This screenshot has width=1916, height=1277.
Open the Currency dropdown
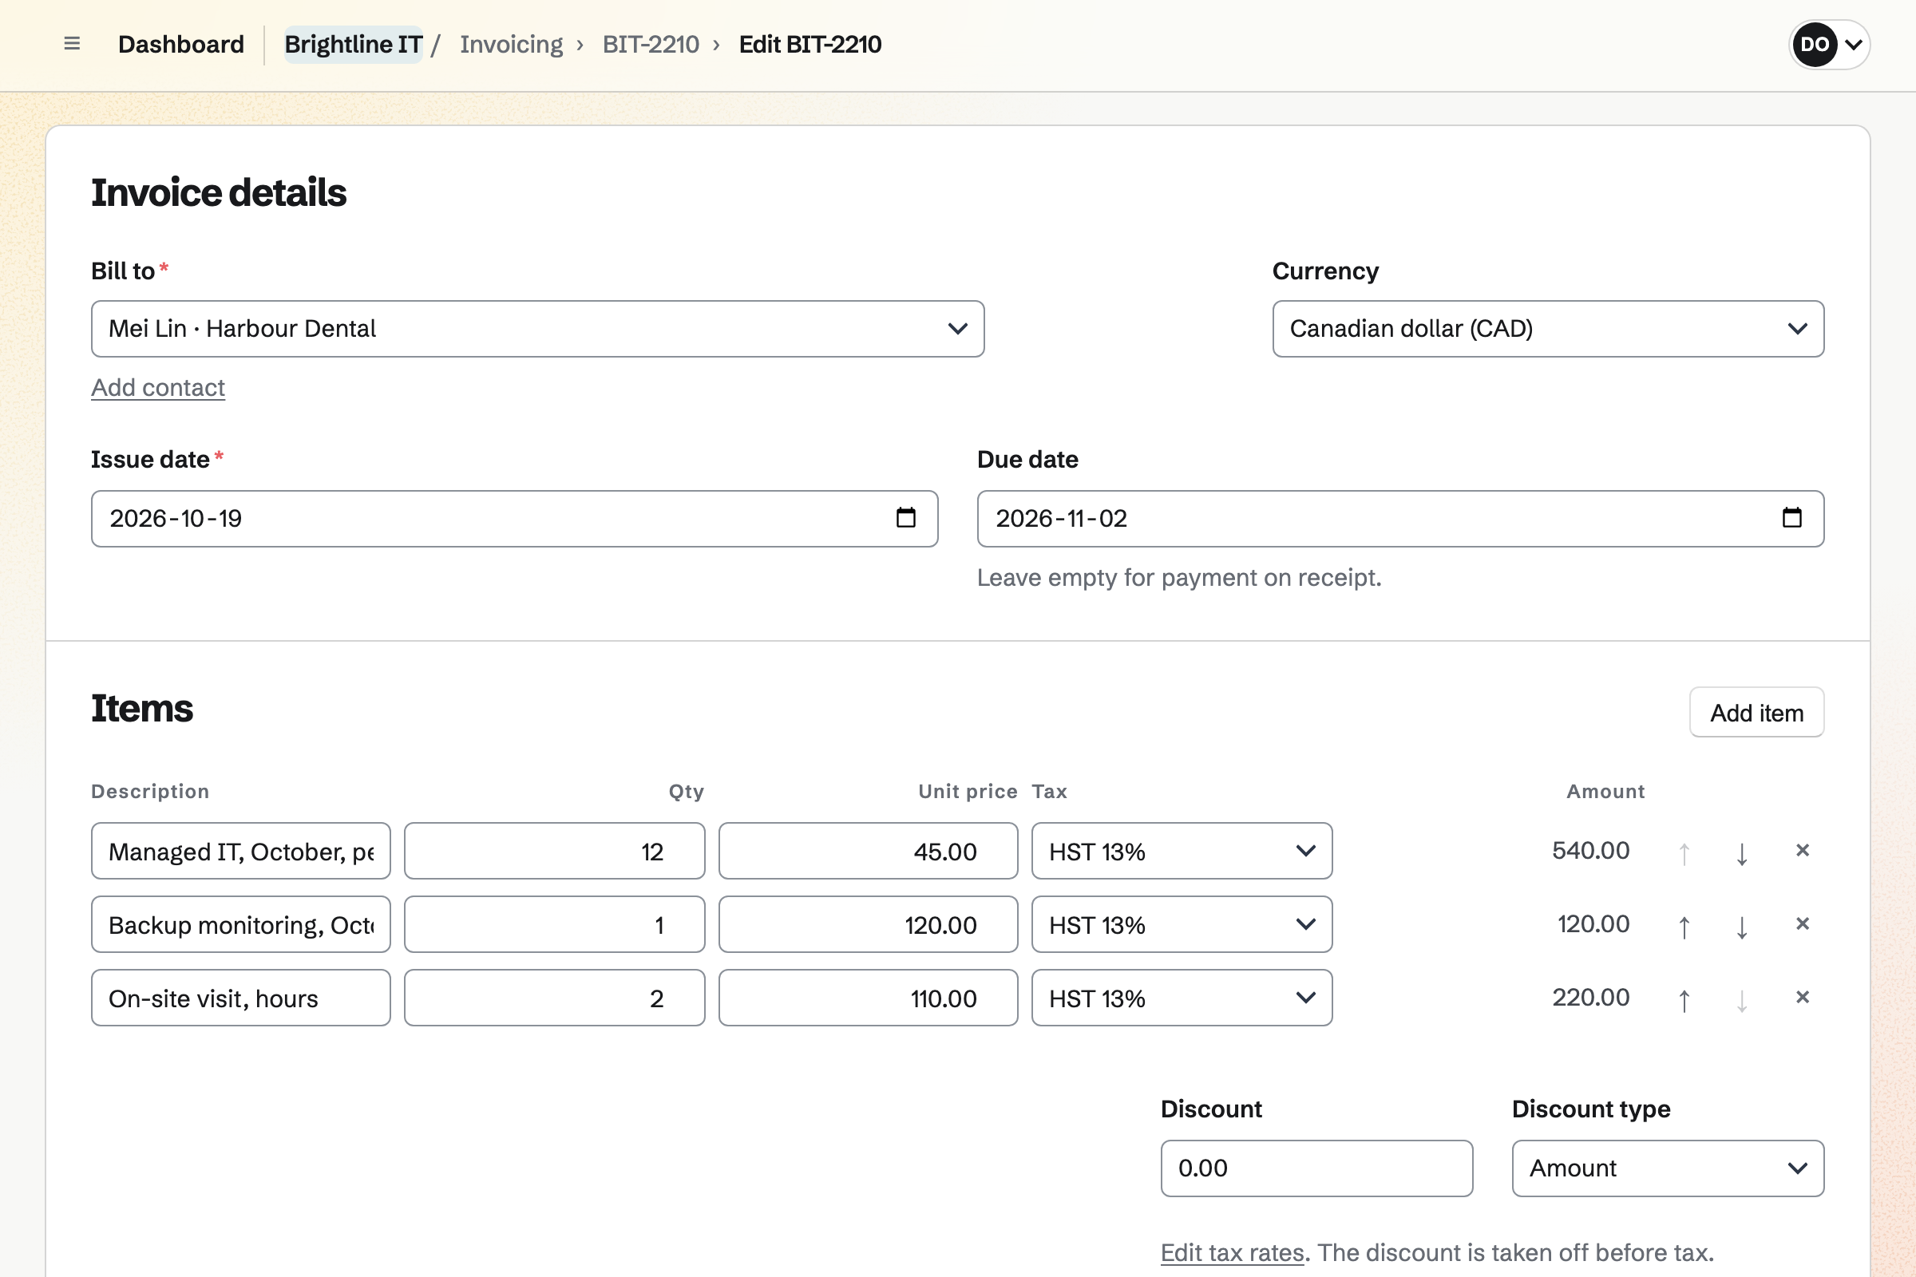(1548, 329)
